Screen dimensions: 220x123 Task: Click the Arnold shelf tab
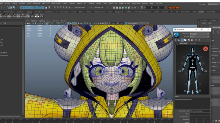pyautogui.click(x=73, y=12)
